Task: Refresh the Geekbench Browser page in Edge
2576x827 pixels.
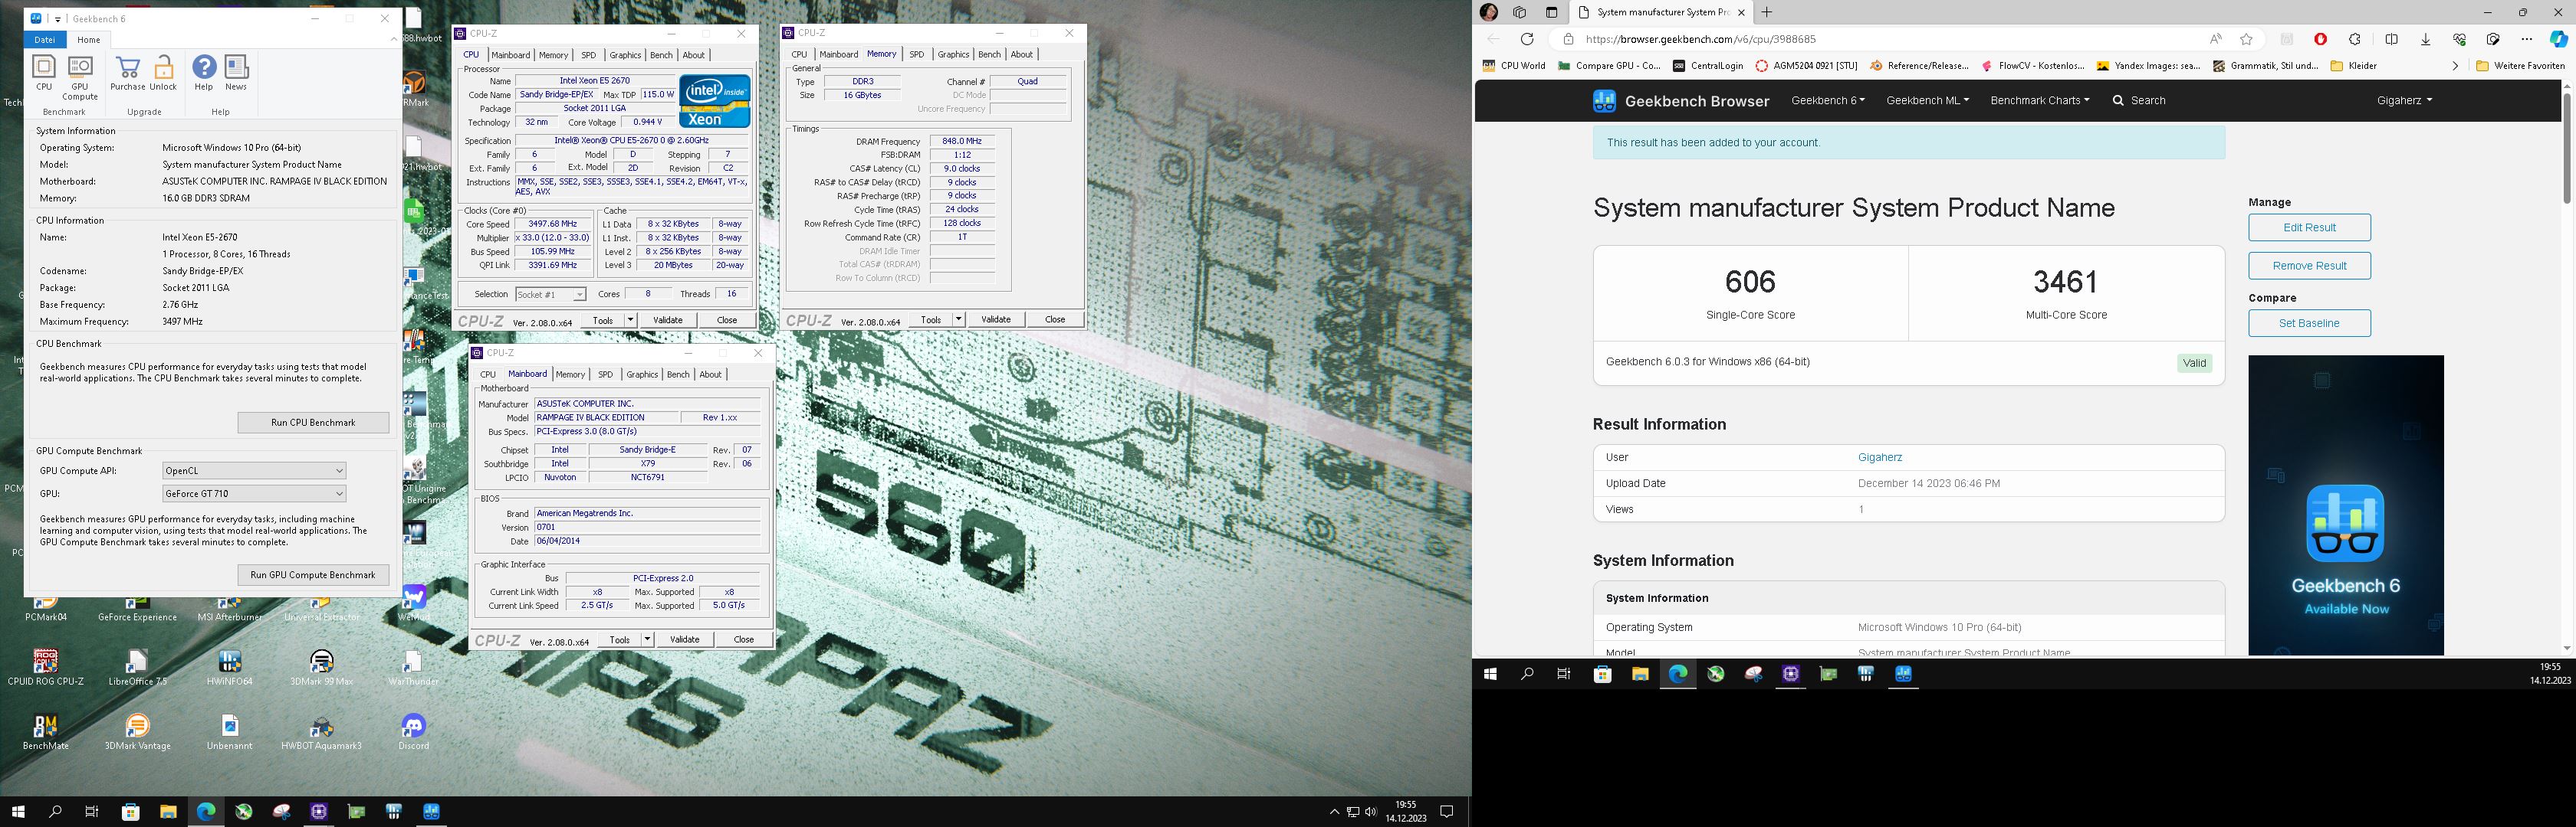Action: point(1527,39)
